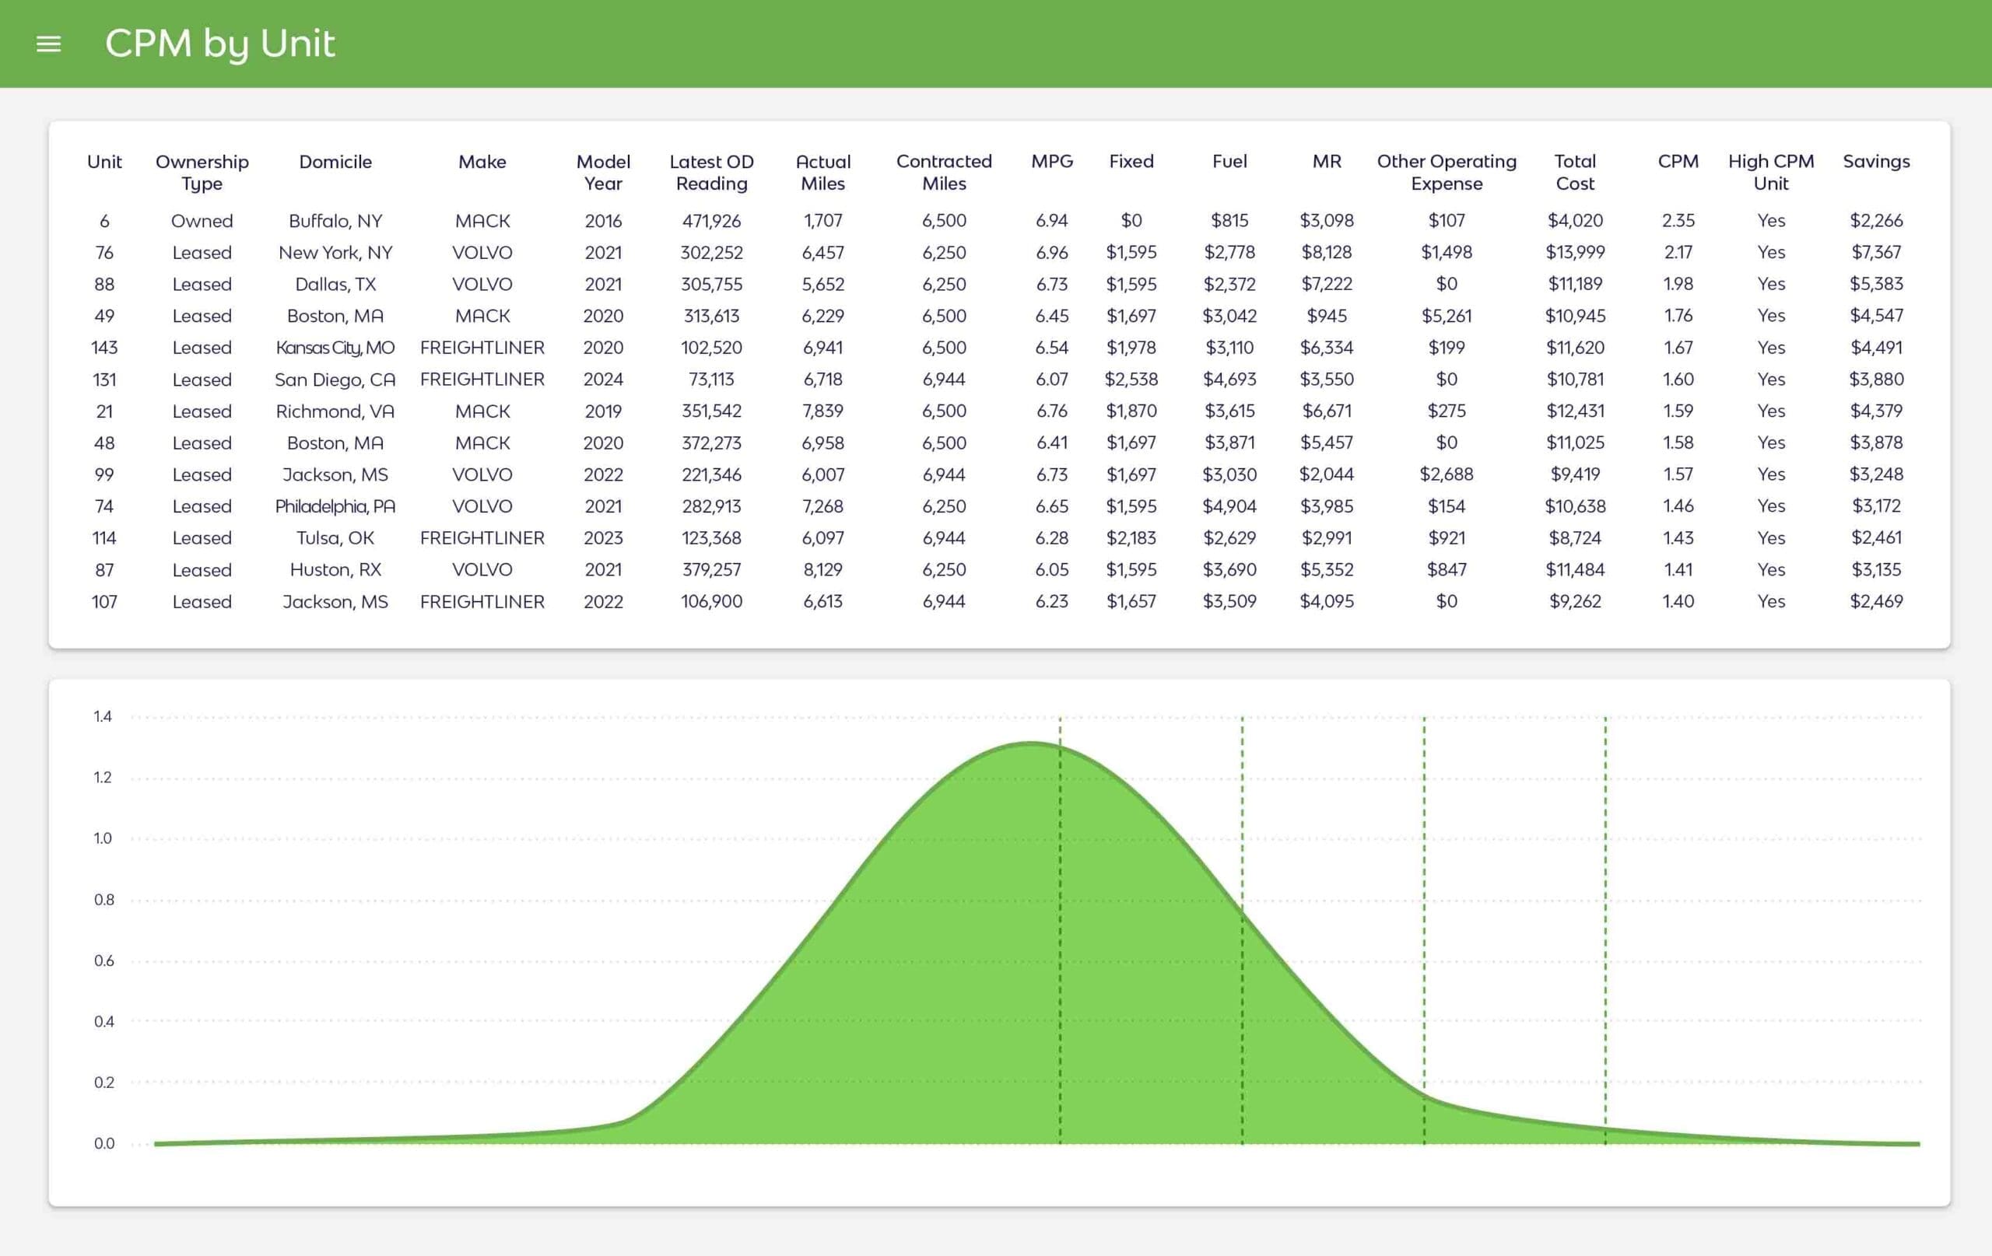Screen dimensions: 1992x1256
Task: Select the unit 6 row number
Action: click(x=104, y=221)
